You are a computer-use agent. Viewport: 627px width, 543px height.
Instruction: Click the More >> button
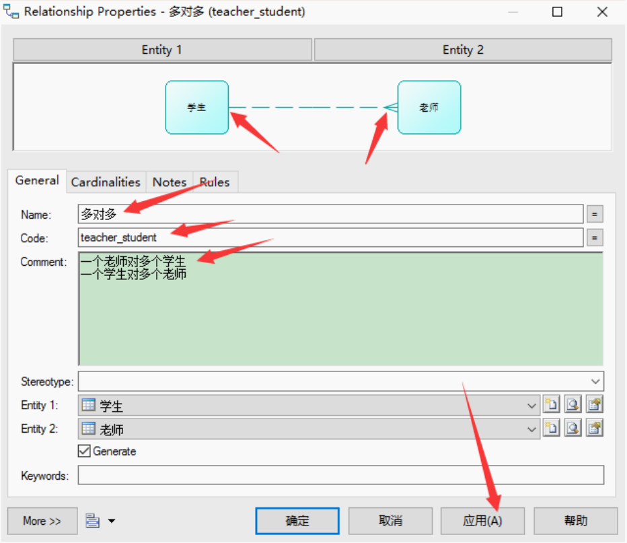(x=42, y=521)
